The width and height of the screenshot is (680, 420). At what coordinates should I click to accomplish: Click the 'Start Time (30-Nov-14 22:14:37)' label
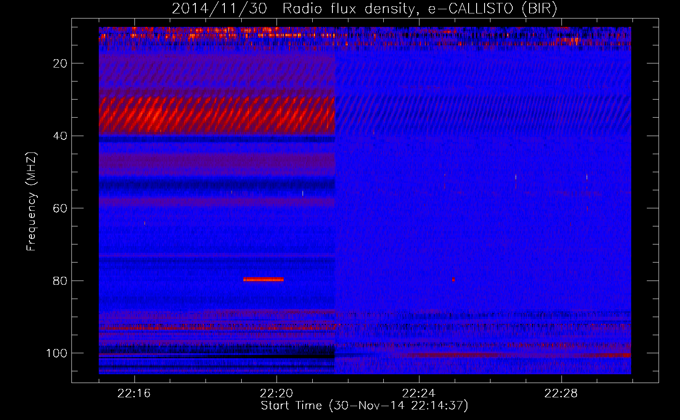coord(364,406)
